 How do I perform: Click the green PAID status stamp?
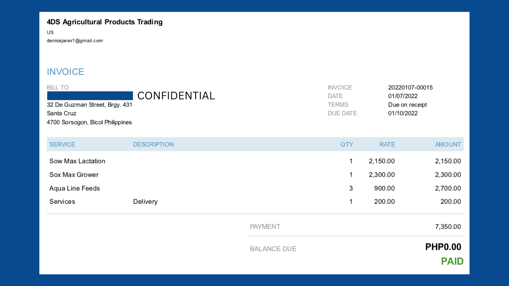pyautogui.click(x=452, y=261)
